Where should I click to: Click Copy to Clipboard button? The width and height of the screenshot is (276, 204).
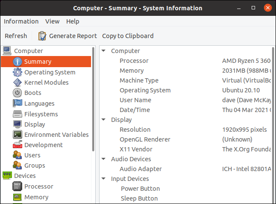128,36
